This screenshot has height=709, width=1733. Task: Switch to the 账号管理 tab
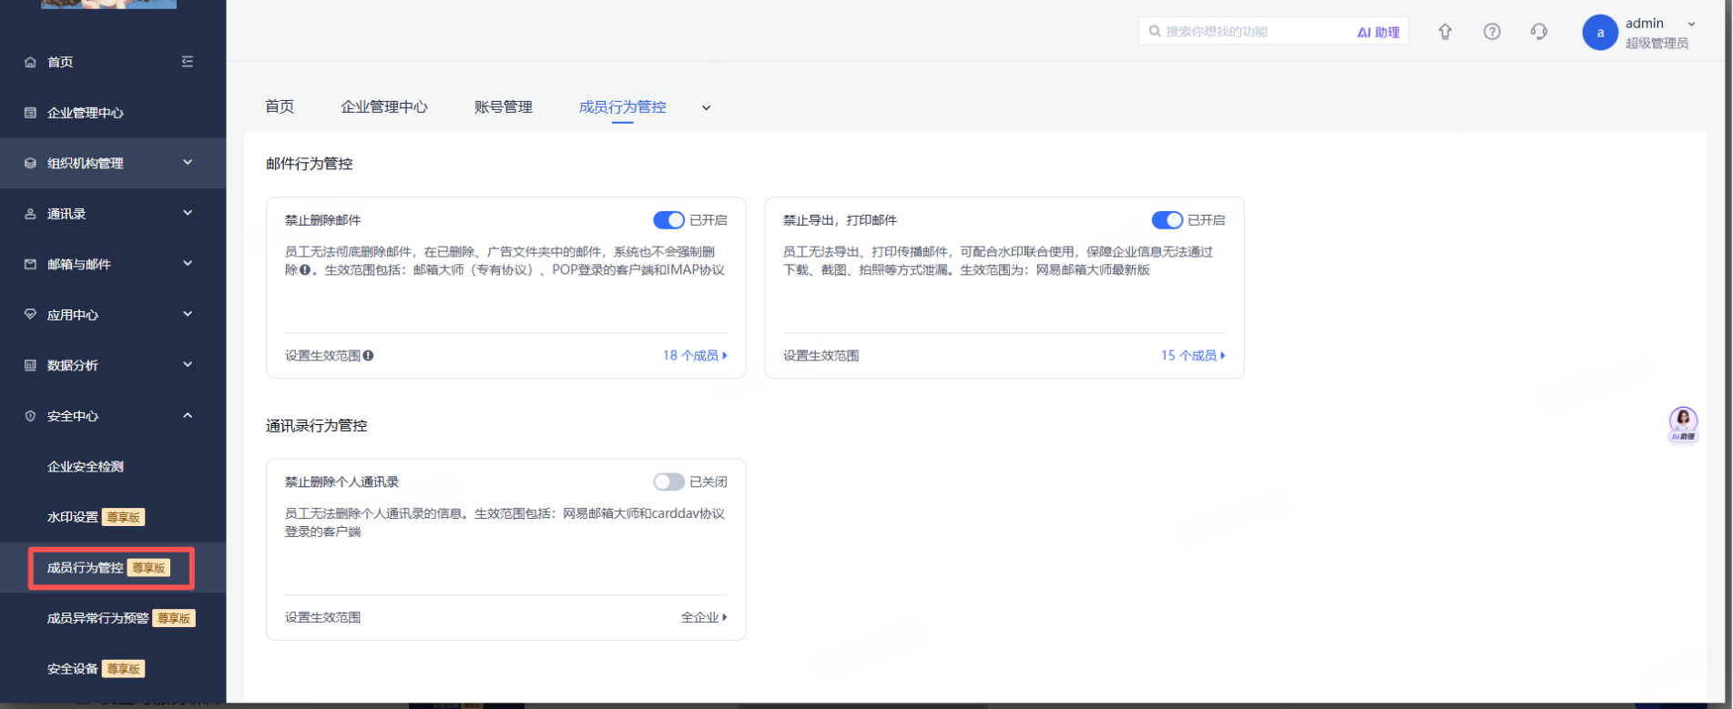[x=504, y=106]
